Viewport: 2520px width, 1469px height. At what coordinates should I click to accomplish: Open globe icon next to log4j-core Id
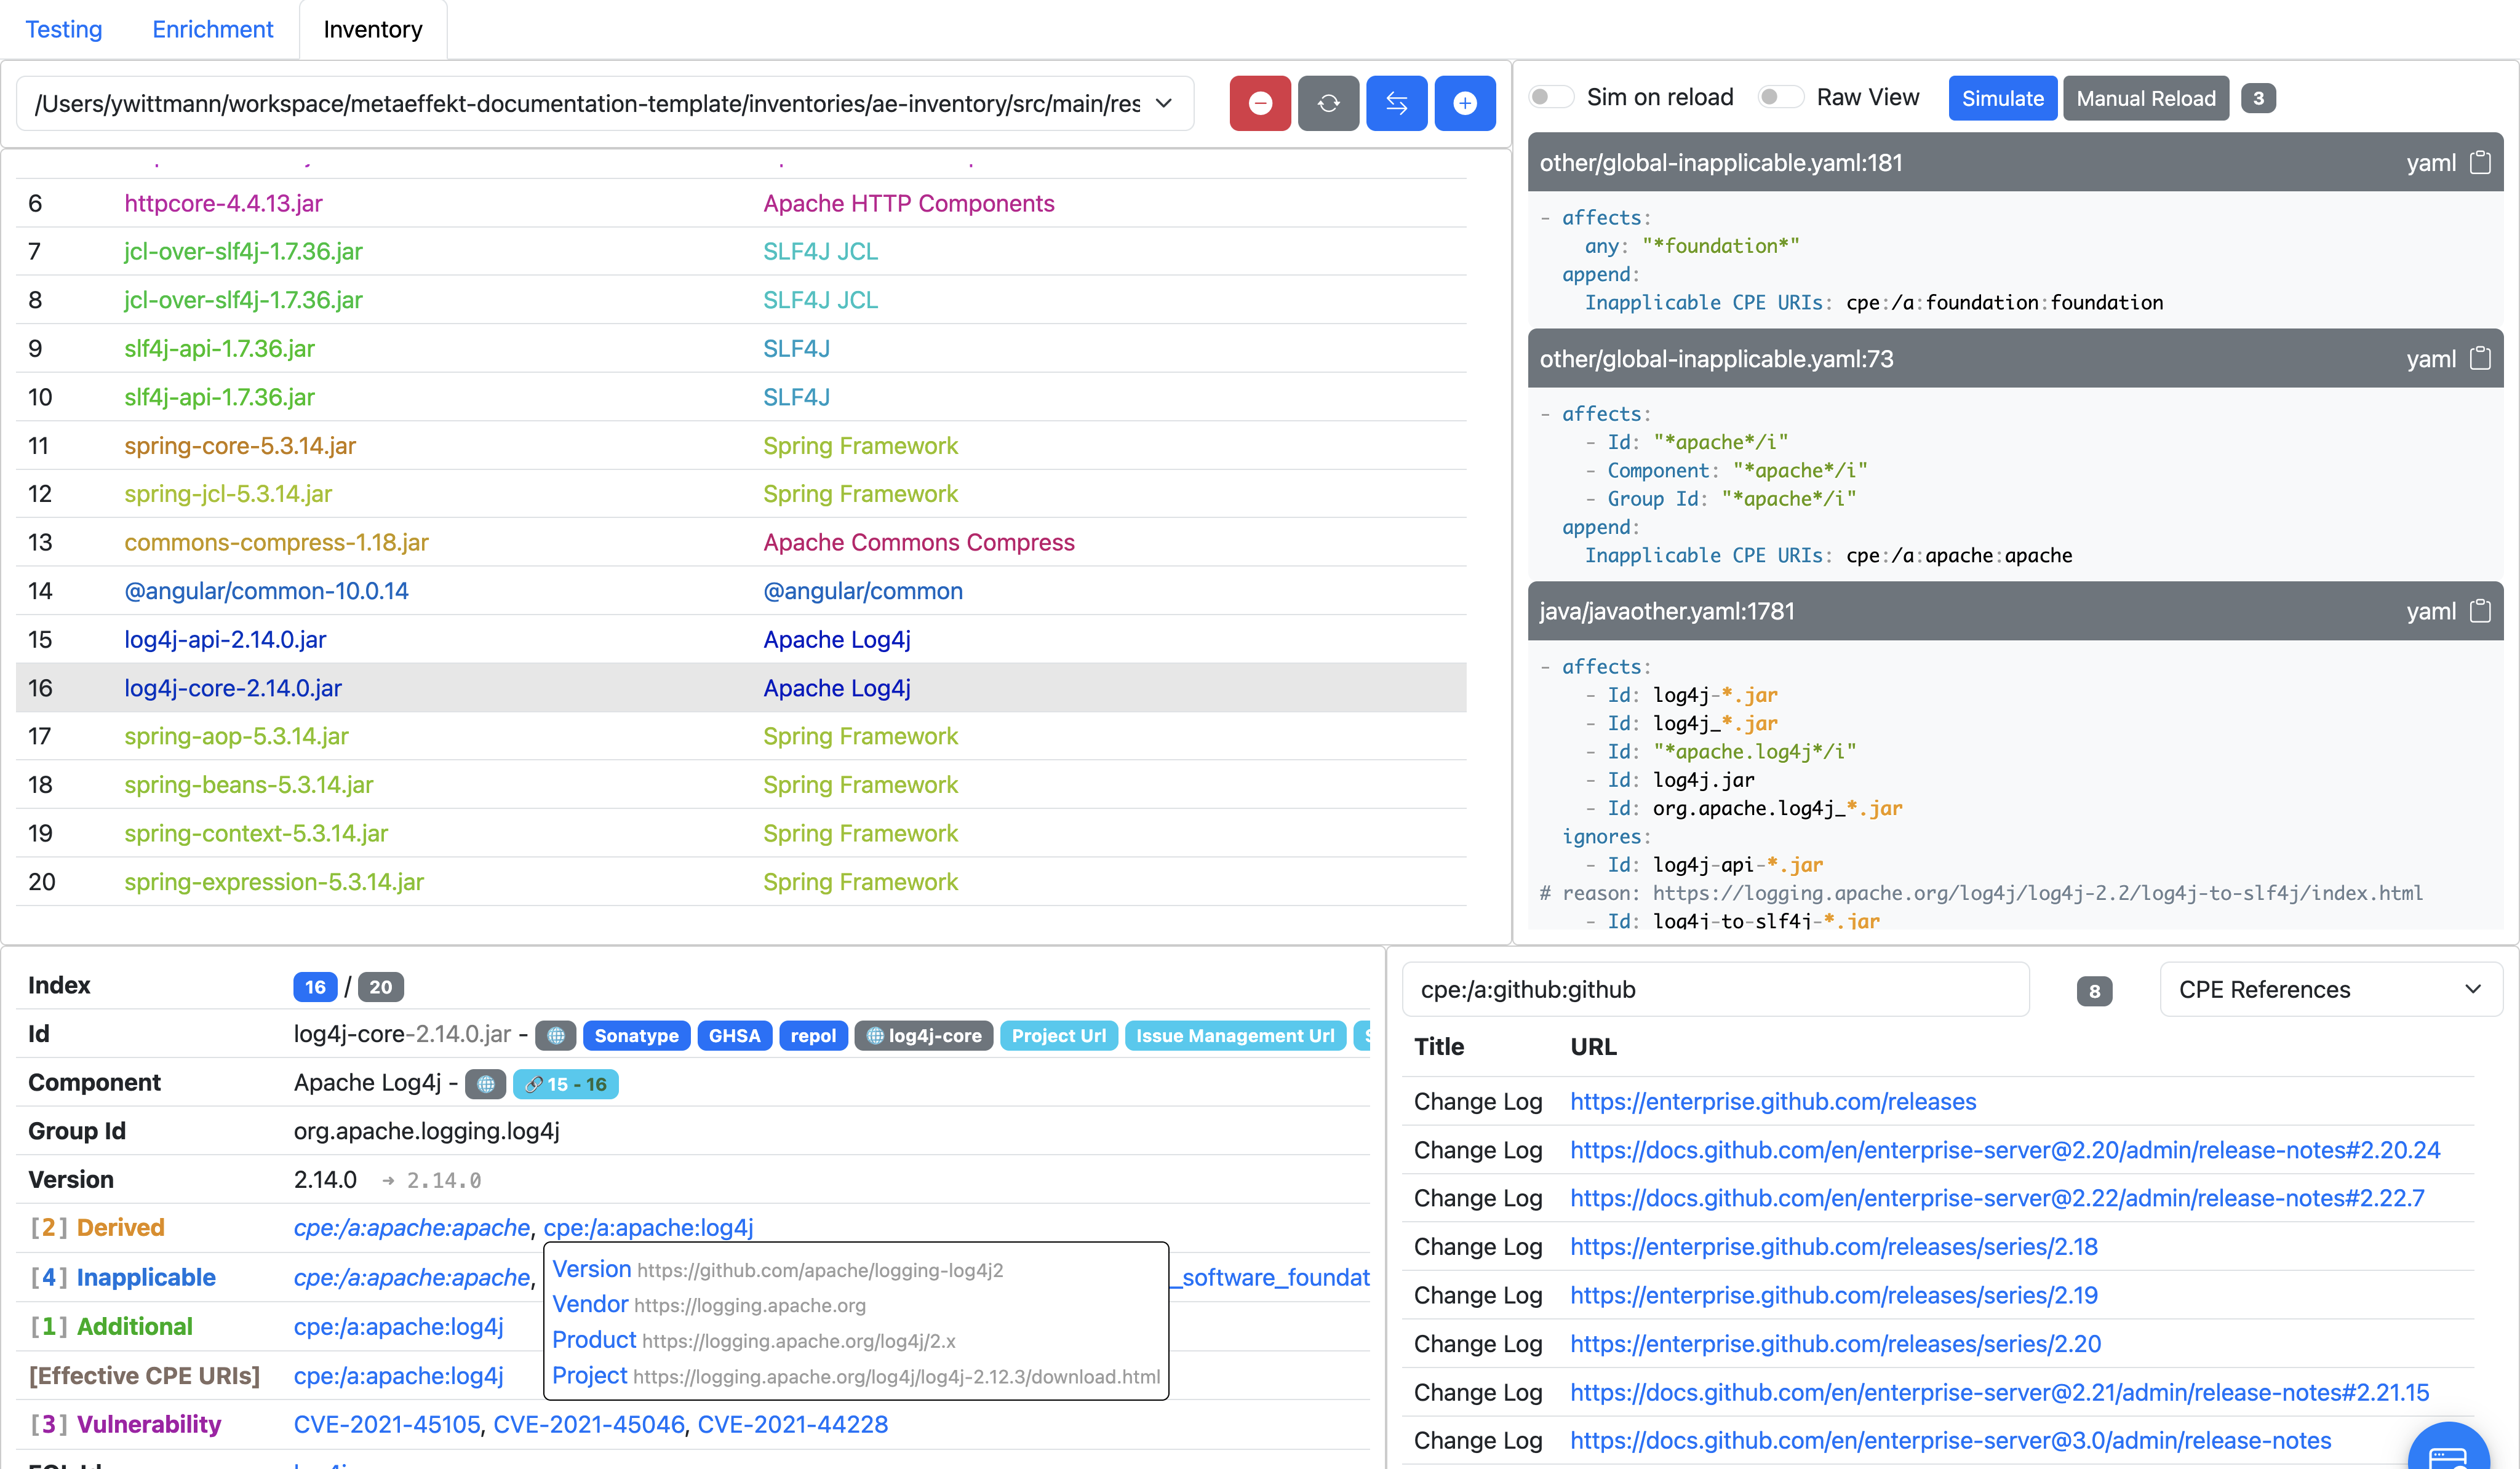(x=556, y=1035)
